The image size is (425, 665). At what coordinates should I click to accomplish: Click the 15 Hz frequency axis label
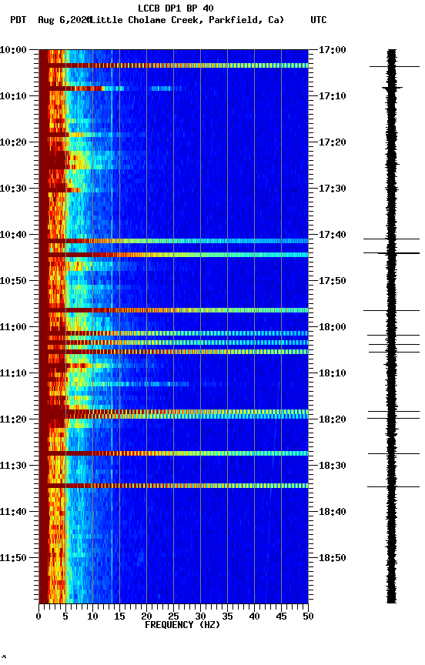pyautogui.click(x=119, y=617)
